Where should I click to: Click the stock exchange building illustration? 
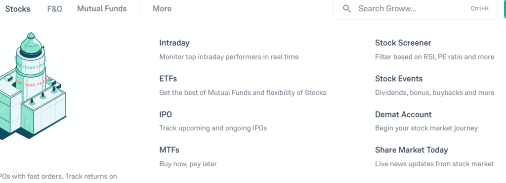[33, 86]
